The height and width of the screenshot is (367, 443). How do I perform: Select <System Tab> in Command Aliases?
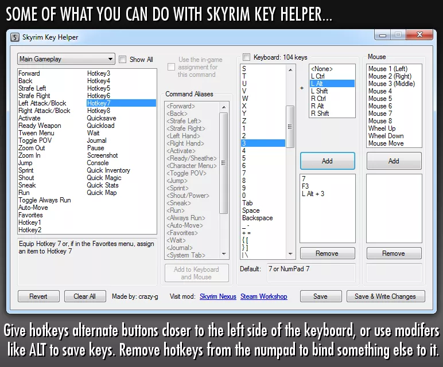(x=186, y=255)
